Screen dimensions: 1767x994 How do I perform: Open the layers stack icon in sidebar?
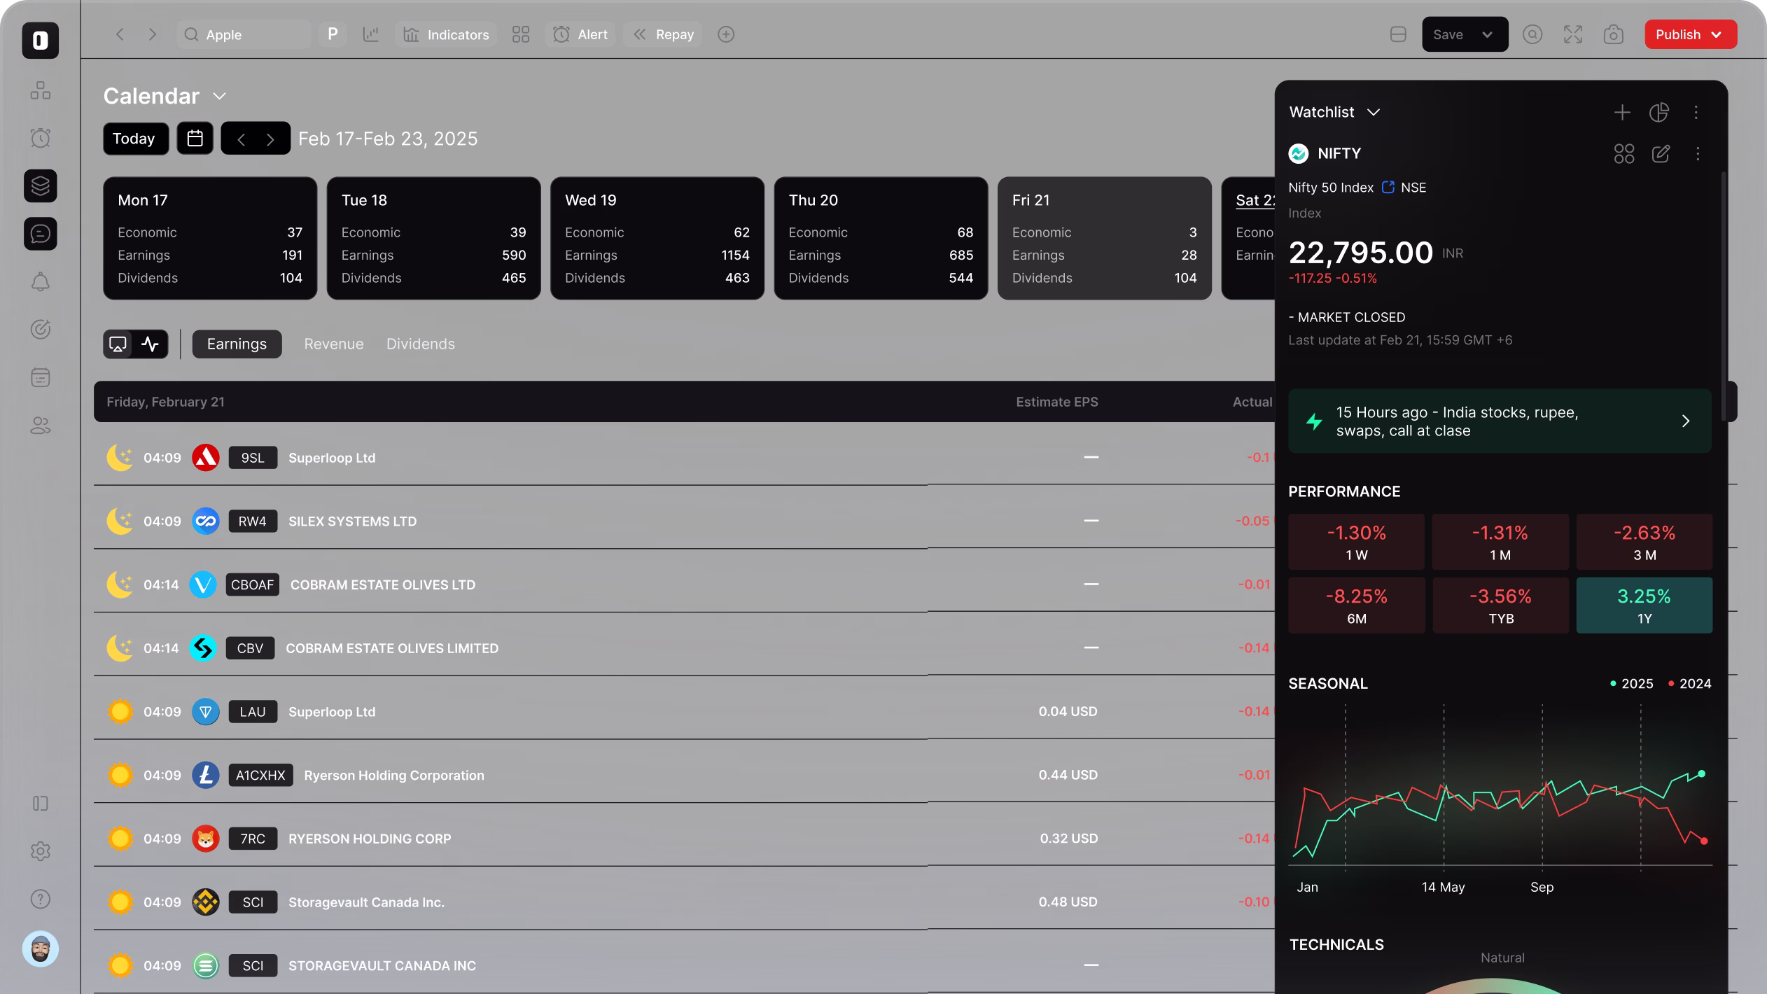click(41, 185)
